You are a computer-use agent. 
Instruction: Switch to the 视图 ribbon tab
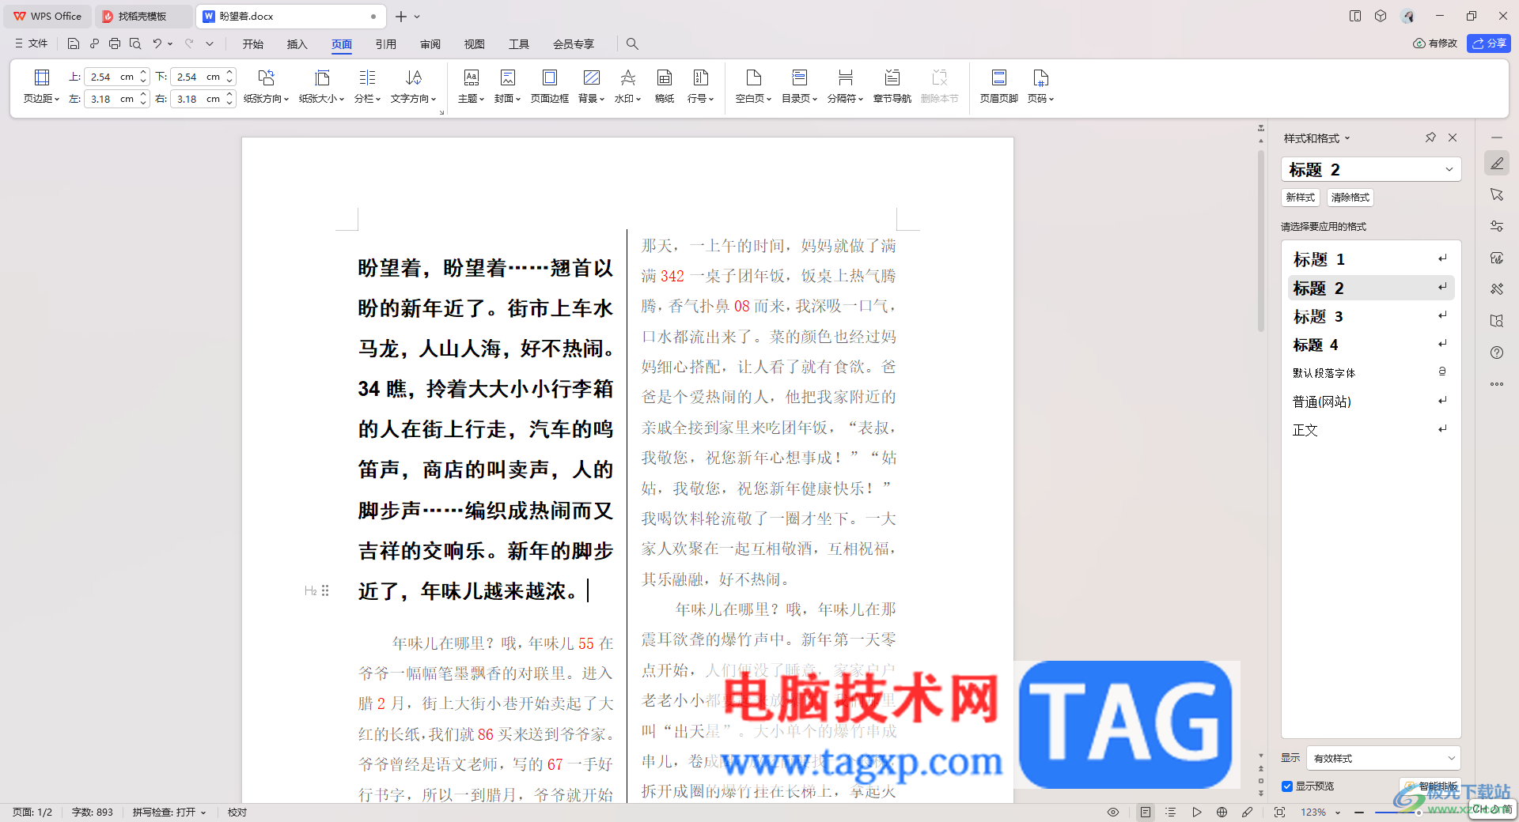(475, 44)
